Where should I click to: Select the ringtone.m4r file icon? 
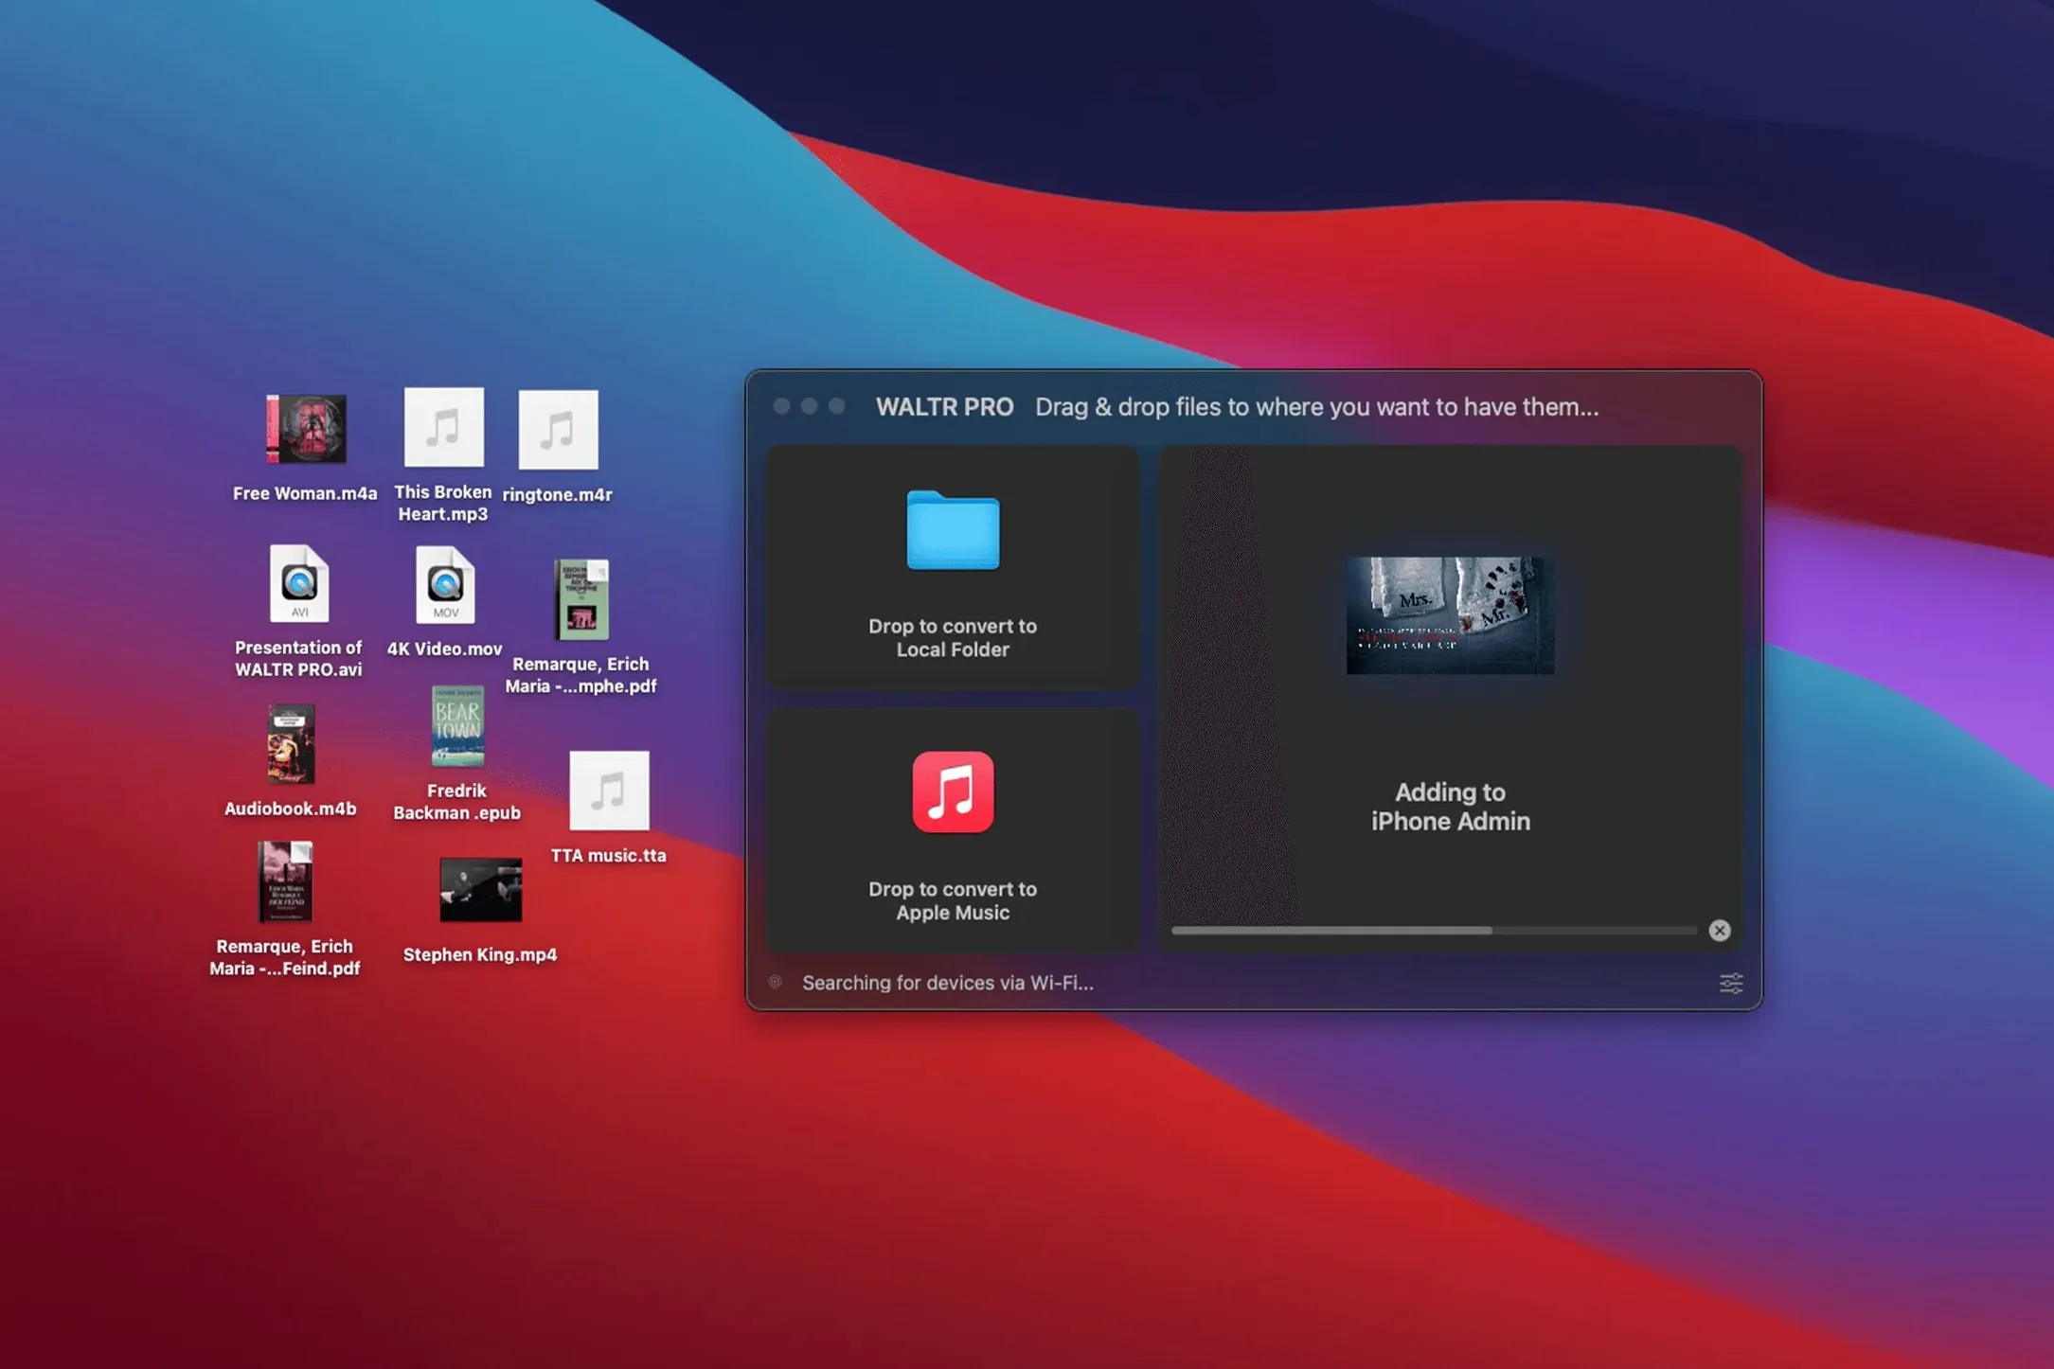[x=558, y=430]
